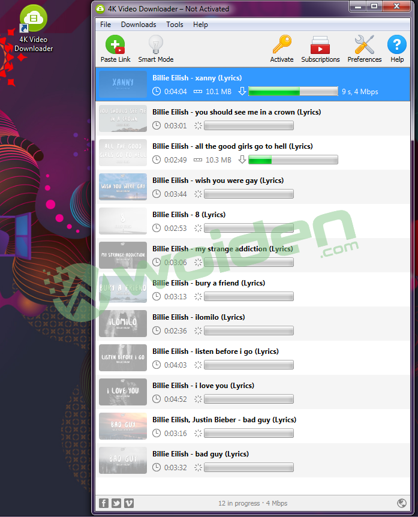The image size is (418, 517).
Task: Click loading spinner on wish you were gay row
Action: (x=198, y=194)
